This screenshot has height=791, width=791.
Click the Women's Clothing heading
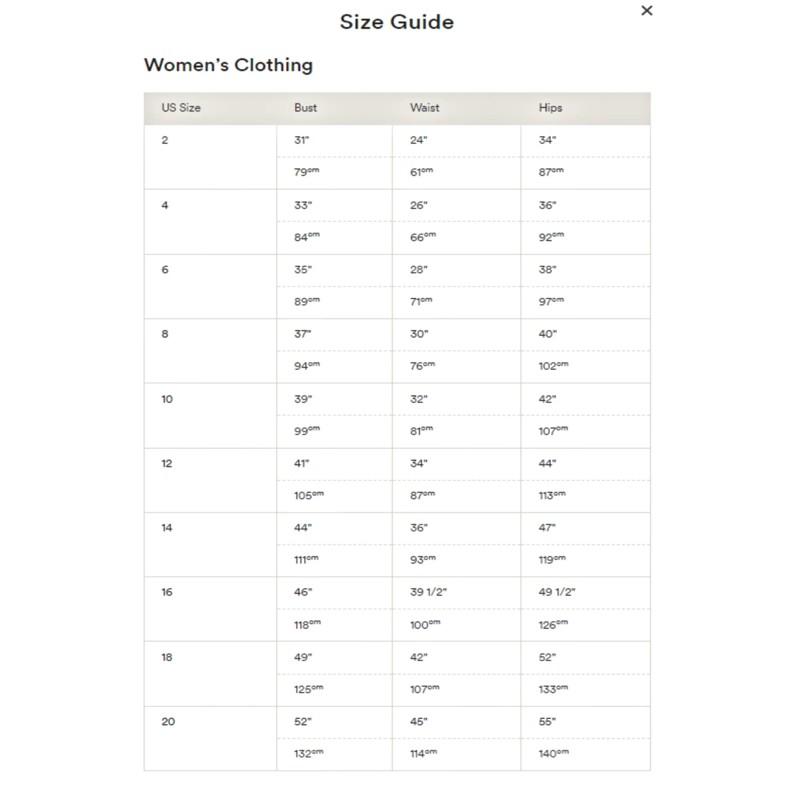[229, 65]
